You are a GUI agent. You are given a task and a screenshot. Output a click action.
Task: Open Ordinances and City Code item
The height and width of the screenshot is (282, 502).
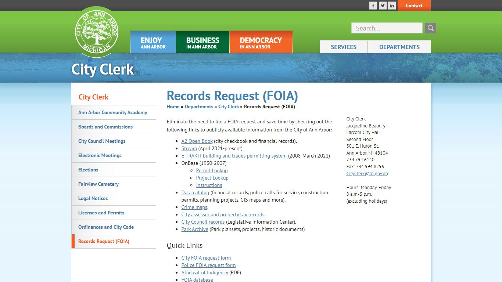pyautogui.click(x=114, y=227)
